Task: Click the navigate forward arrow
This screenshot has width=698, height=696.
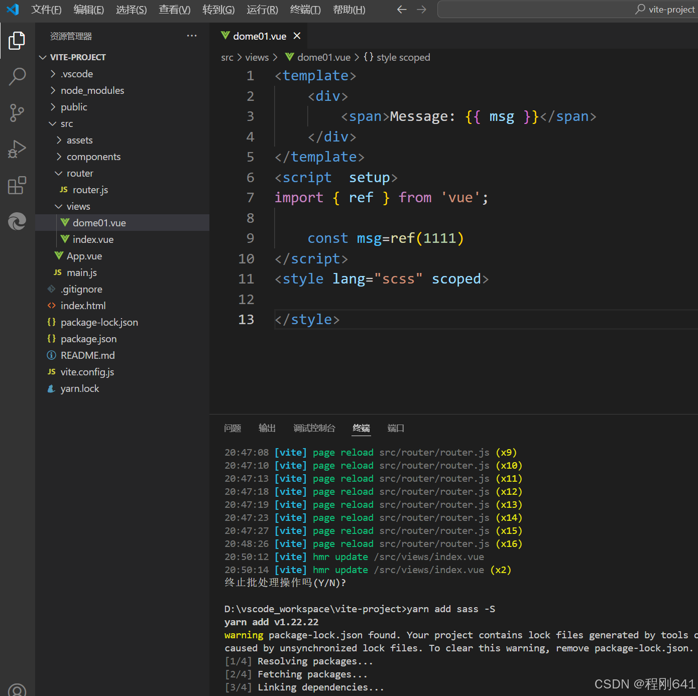Action: point(421,10)
